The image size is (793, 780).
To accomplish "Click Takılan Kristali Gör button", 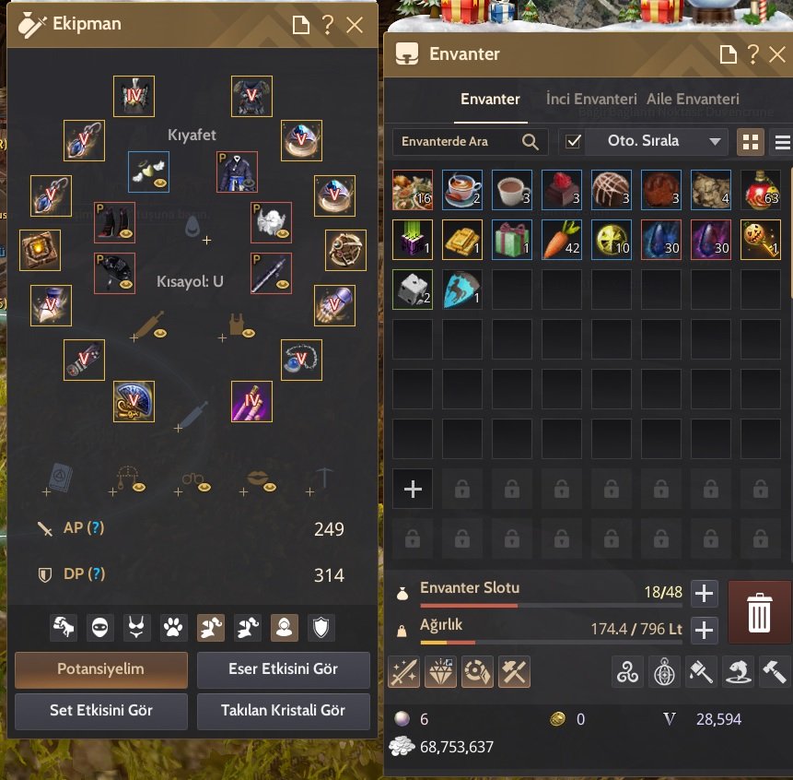I will (284, 711).
